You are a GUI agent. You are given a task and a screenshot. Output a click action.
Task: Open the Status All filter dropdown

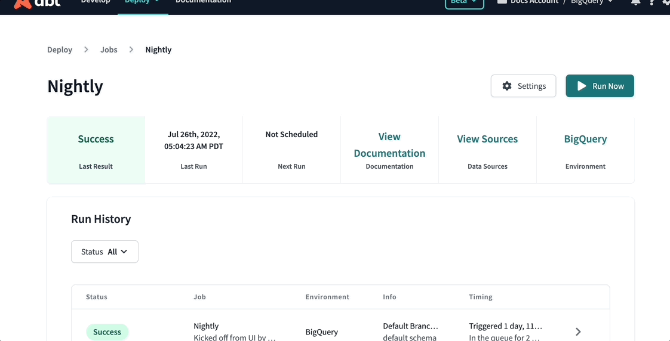pyautogui.click(x=105, y=252)
